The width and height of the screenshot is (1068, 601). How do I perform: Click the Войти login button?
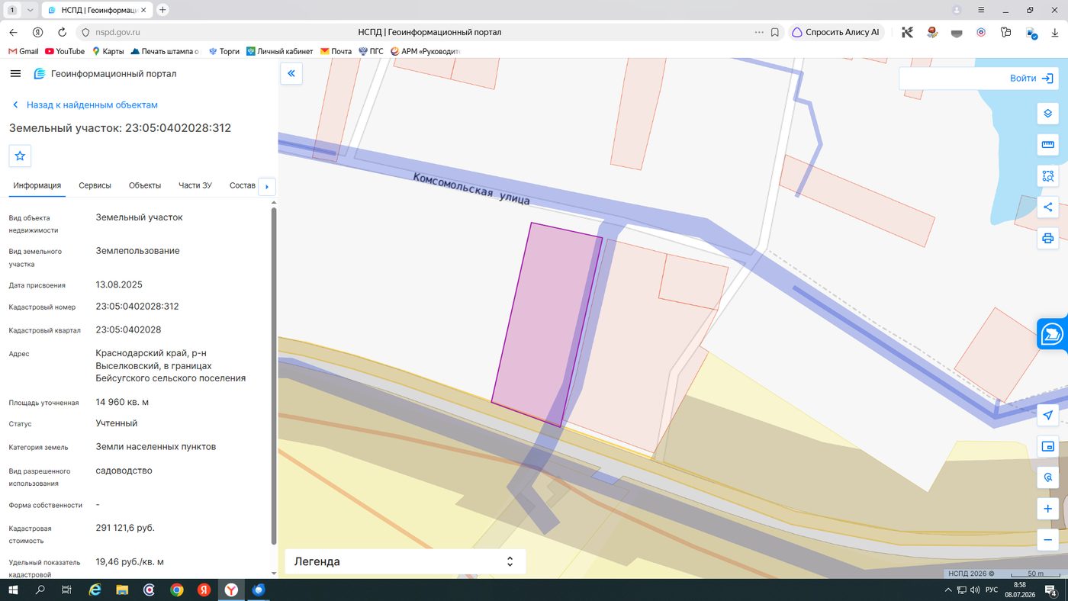click(1031, 78)
